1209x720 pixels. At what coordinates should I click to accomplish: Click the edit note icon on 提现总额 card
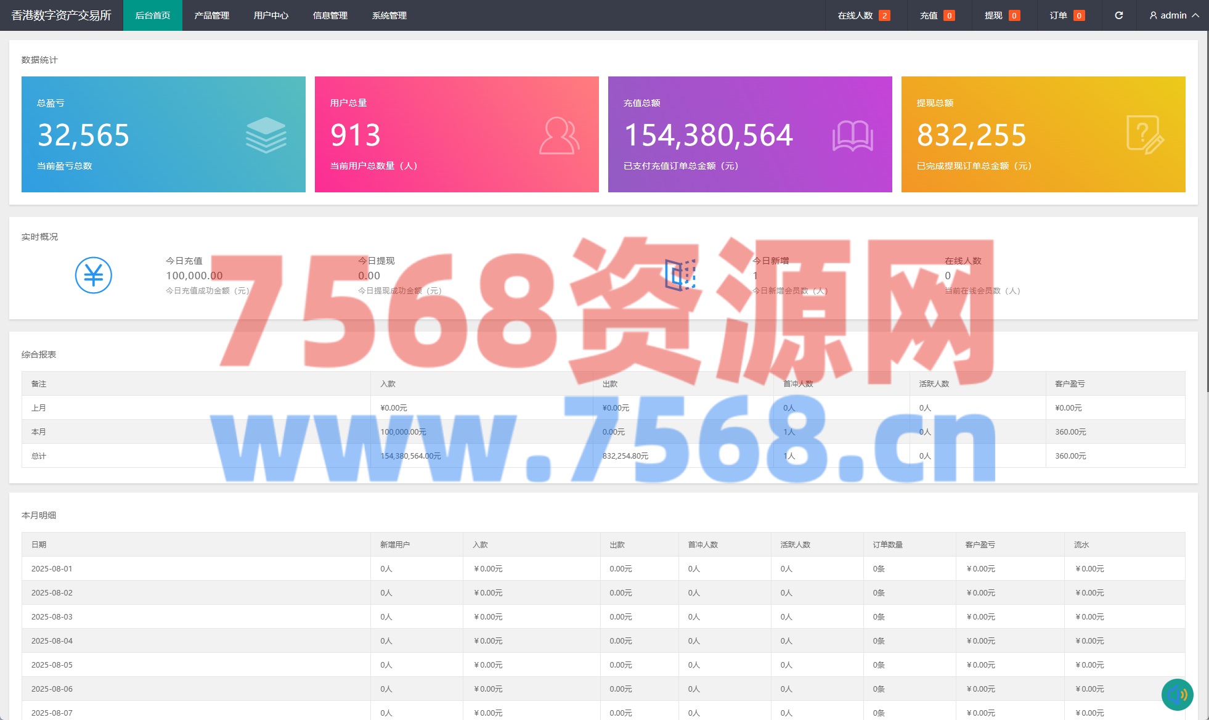click(x=1144, y=135)
